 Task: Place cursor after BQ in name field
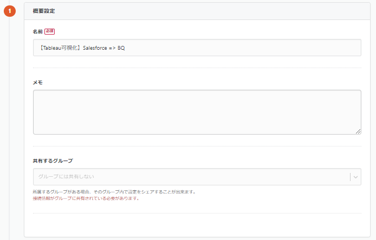tap(125, 48)
